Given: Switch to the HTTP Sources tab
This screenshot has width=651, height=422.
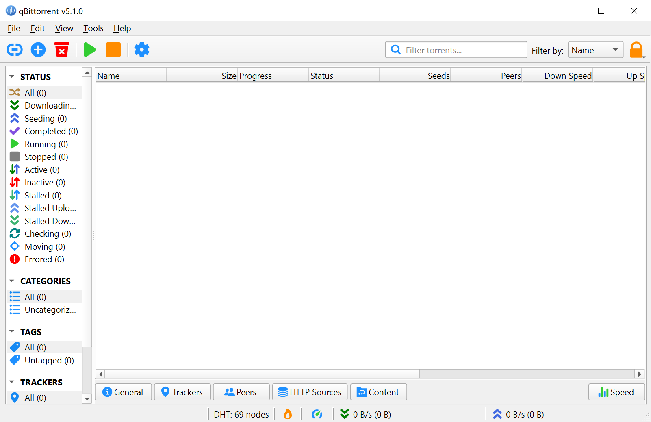Looking at the screenshot, I should (x=310, y=392).
